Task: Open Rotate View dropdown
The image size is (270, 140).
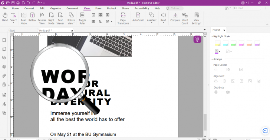Action: pos(71,18)
